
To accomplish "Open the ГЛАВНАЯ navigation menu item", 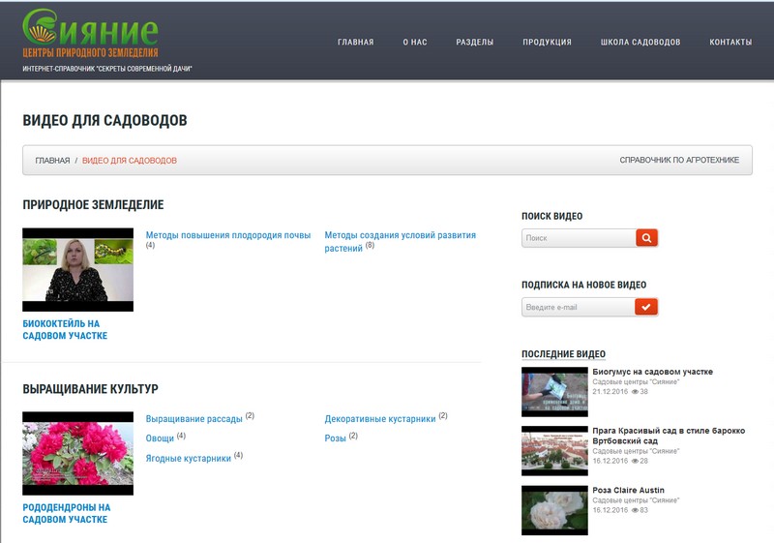I will click(x=355, y=43).
